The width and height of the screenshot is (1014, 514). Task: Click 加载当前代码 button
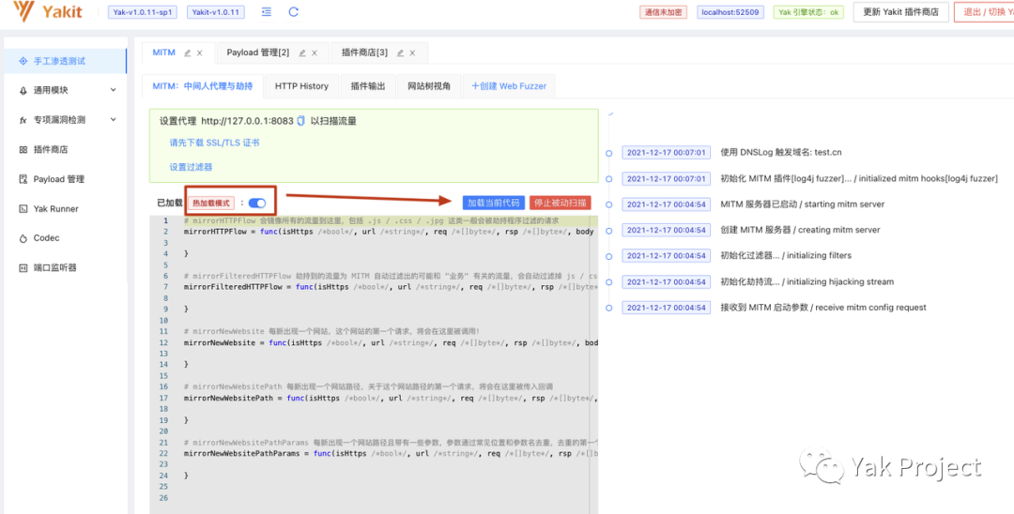coord(494,203)
